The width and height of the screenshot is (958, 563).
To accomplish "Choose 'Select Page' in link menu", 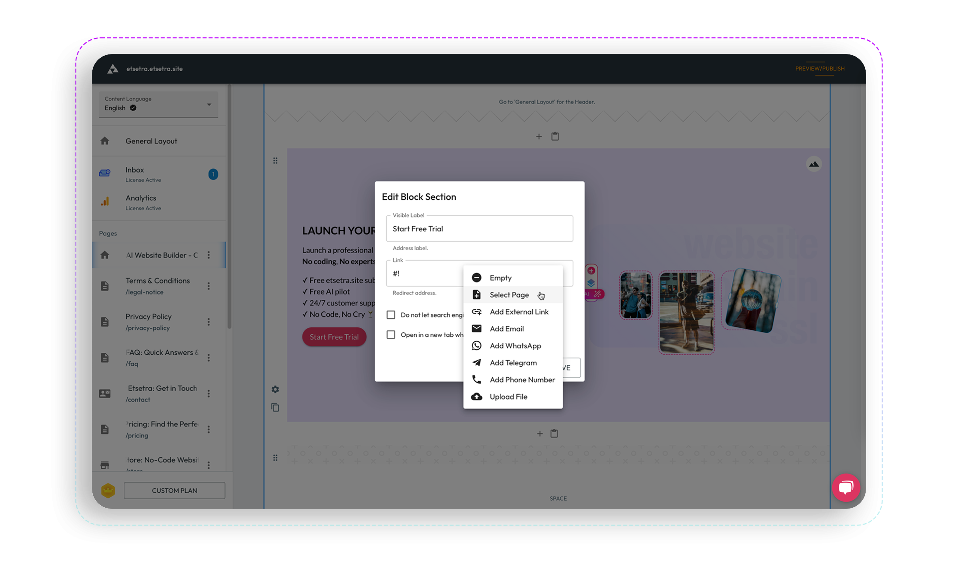I will tap(509, 295).
